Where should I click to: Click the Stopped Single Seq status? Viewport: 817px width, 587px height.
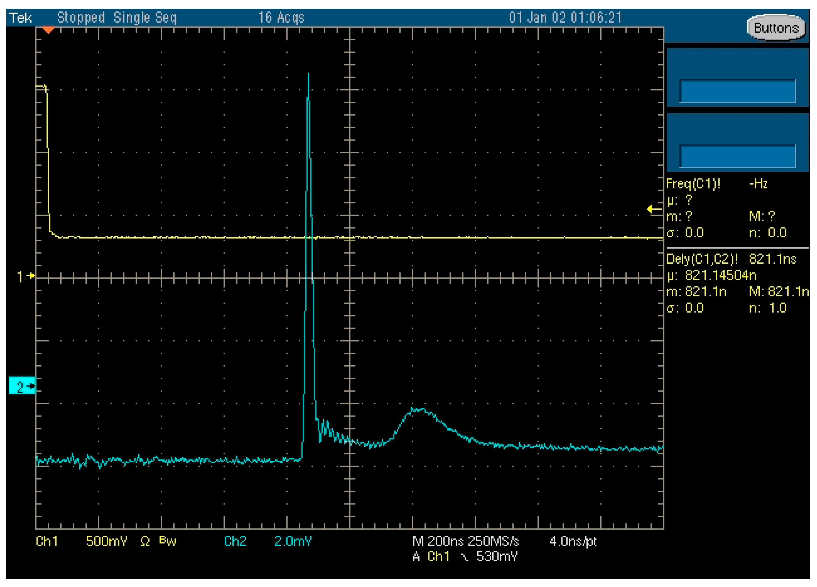[x=117, y=18]
